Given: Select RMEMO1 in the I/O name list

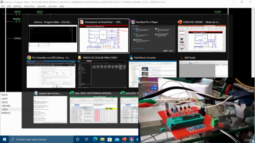Looking at the screenshot, I should (6, 113).
